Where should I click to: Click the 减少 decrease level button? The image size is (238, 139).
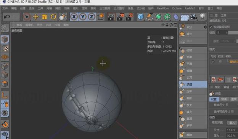pyautogui.click(x=193, y=34)
